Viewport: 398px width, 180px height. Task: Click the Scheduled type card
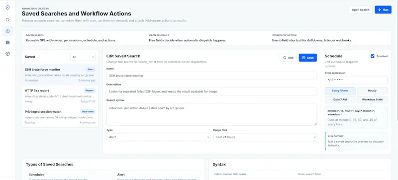tap(69, 175)
